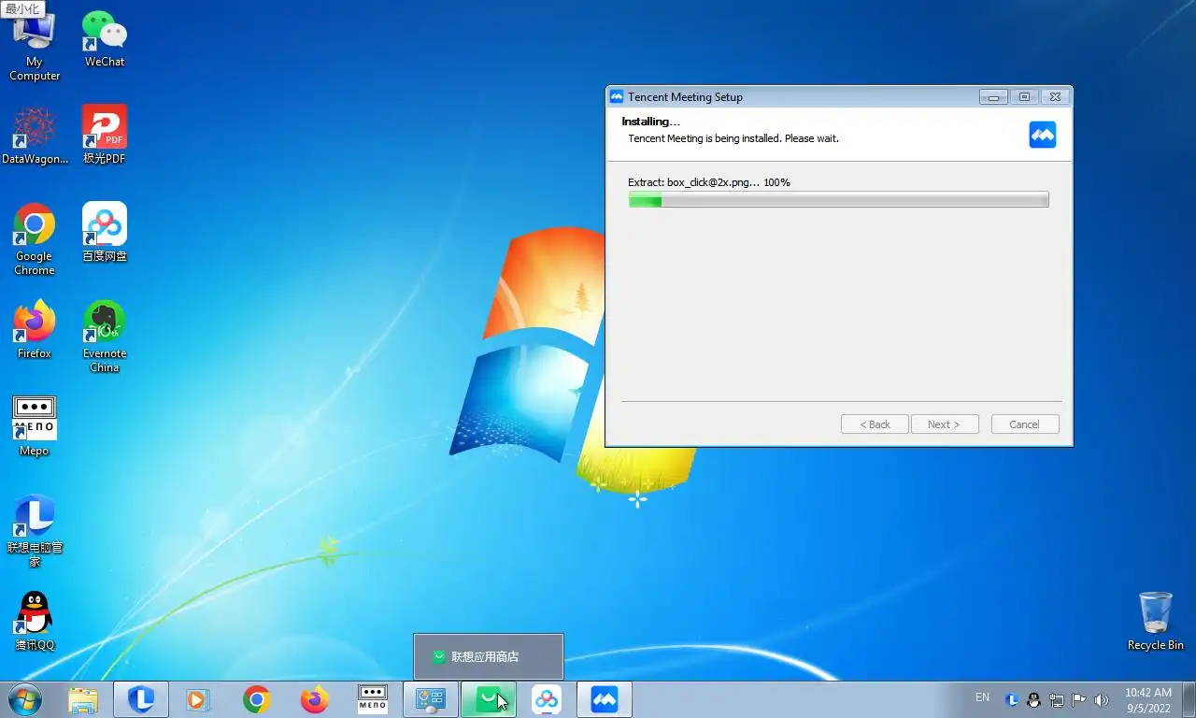Open Evernote China desktop shortcut
This screenshot has width=1196, height=718.
(105, 337)
